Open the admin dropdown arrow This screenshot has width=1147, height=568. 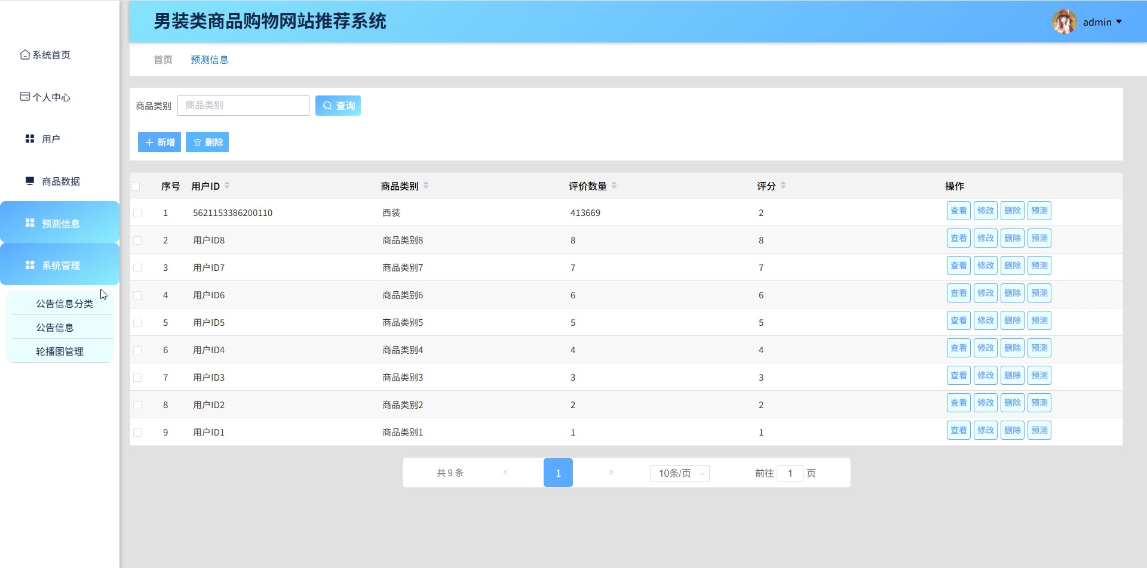click(1119, 22)
